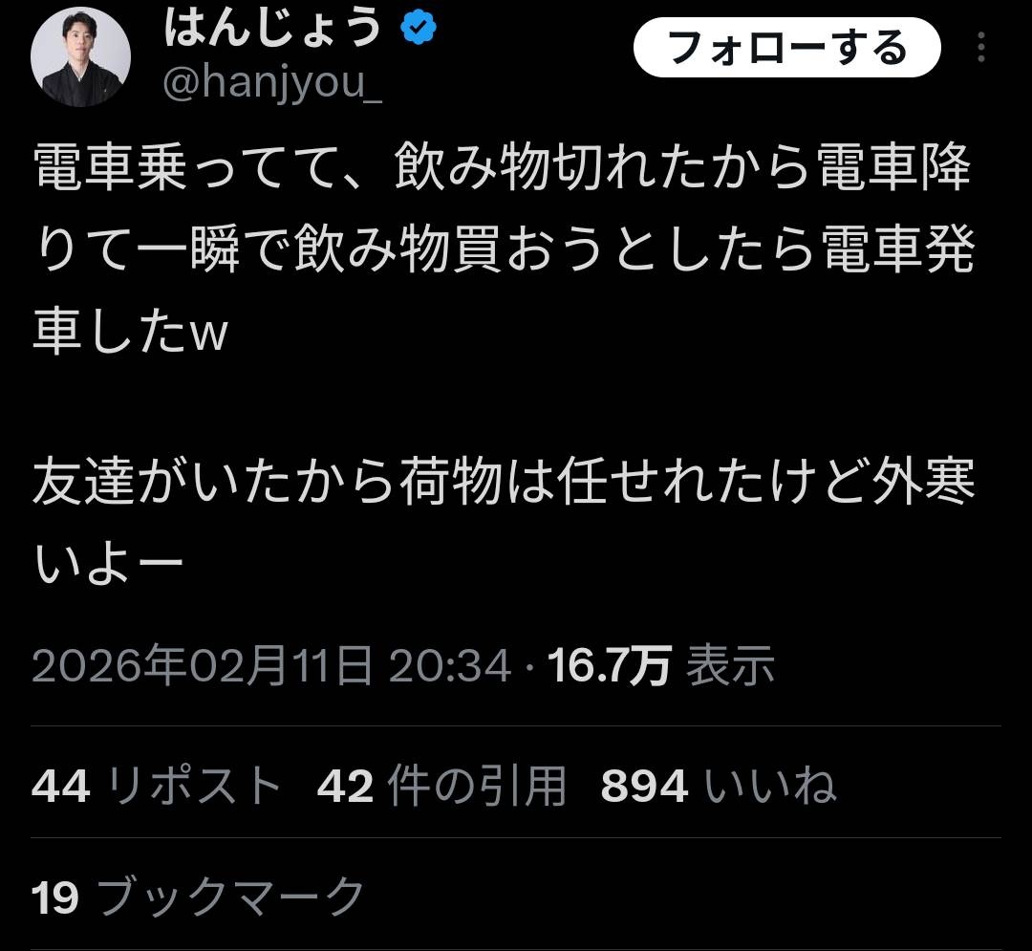Viewport: 1032px width, 951px height.
Task: Click the blue verified badge icon
Action: pos(419,28)
